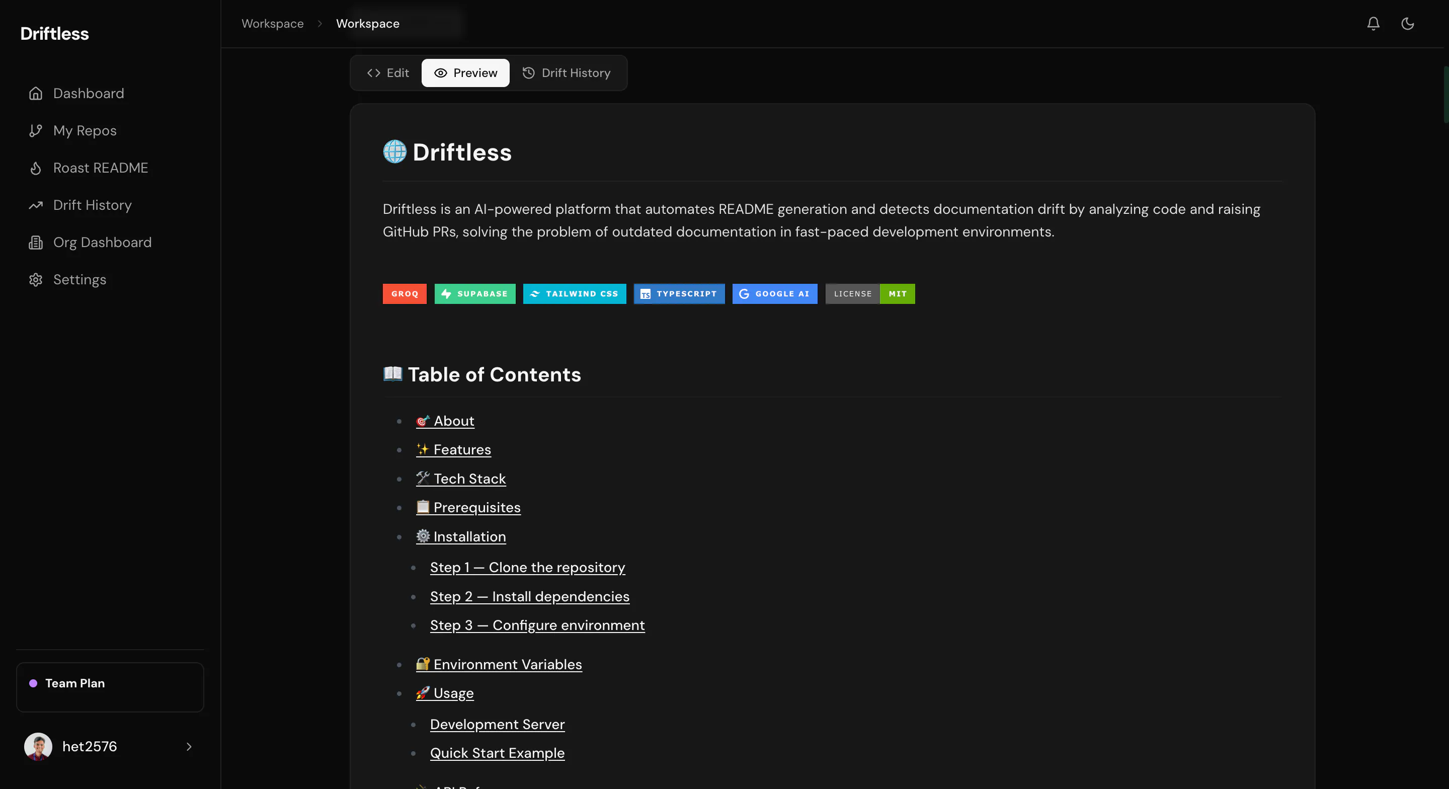Toggle dark mode moon icon
Image resolution: width=1449 pixels, height=789 pixels.
pyautogui.click(x=1407, y=24)
